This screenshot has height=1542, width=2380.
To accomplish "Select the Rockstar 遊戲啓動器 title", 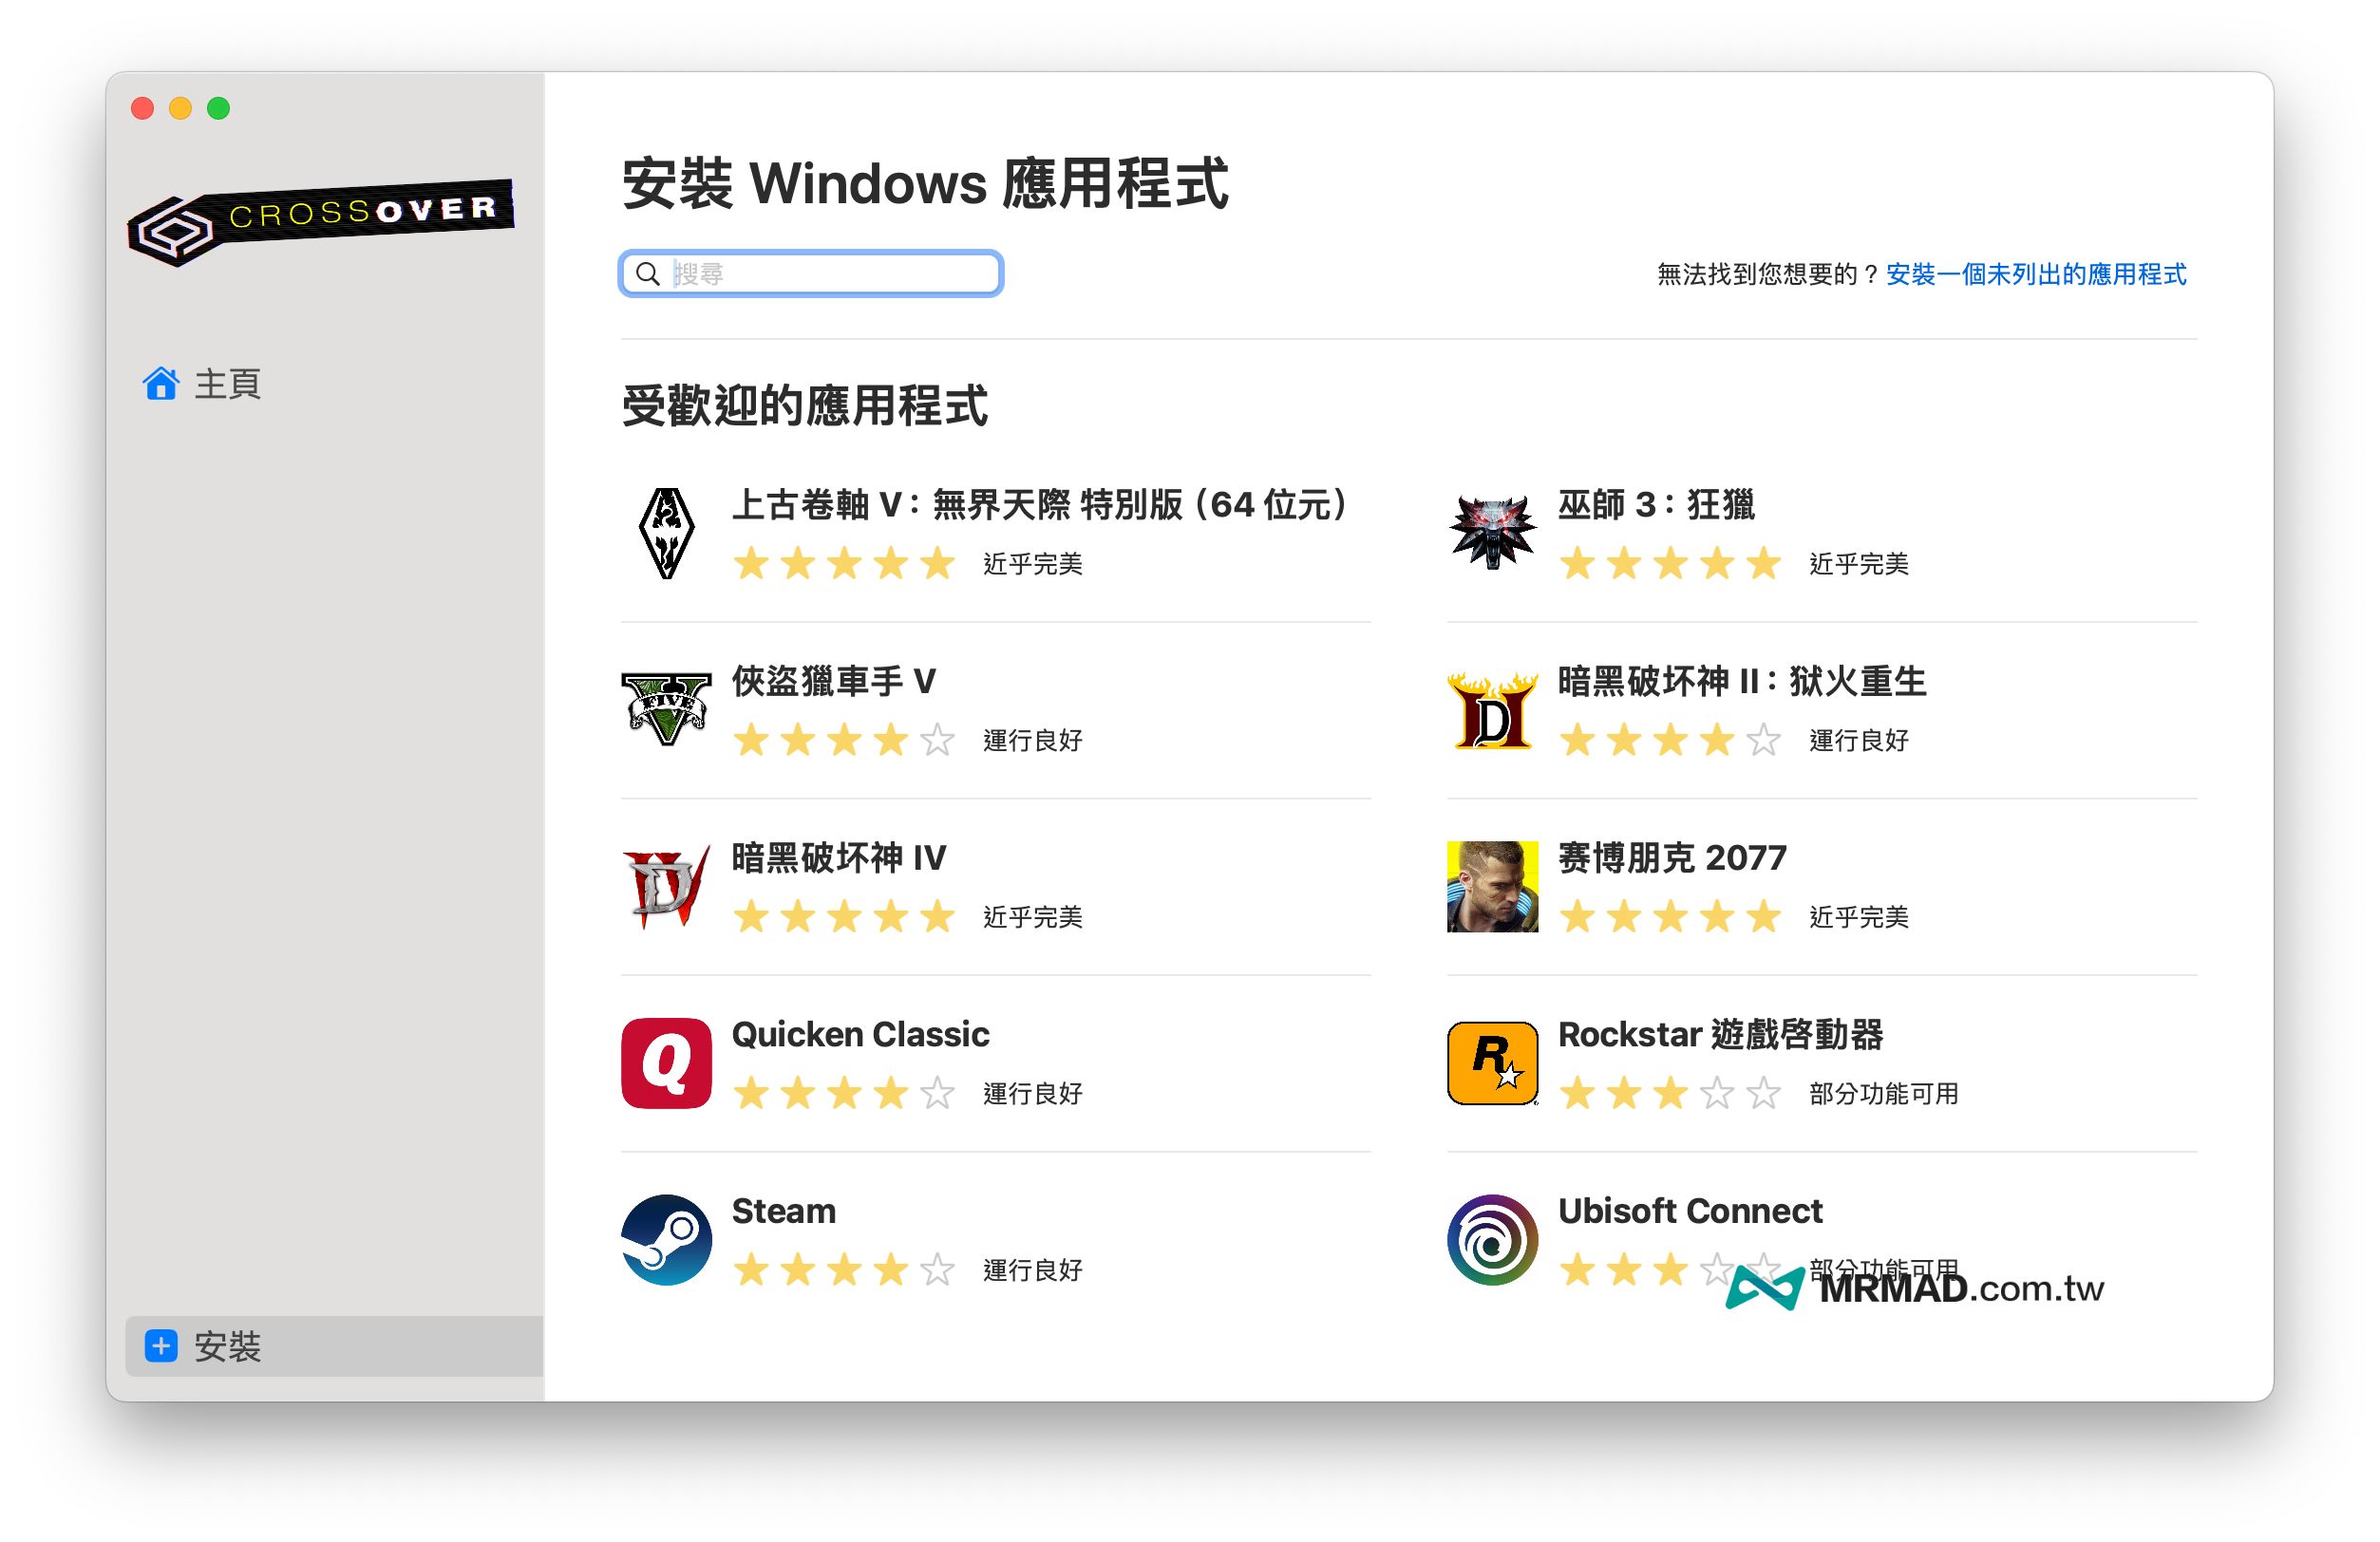I will (1720, 1034).
